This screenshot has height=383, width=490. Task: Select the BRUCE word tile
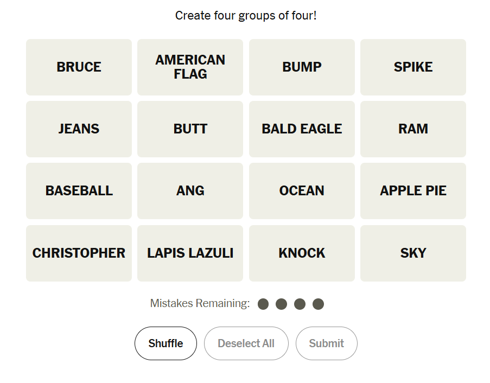click(x=79, y=67)
